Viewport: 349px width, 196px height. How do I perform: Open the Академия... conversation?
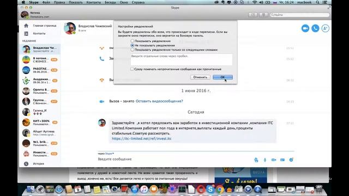pyautogui.click(x=40, y=81)
